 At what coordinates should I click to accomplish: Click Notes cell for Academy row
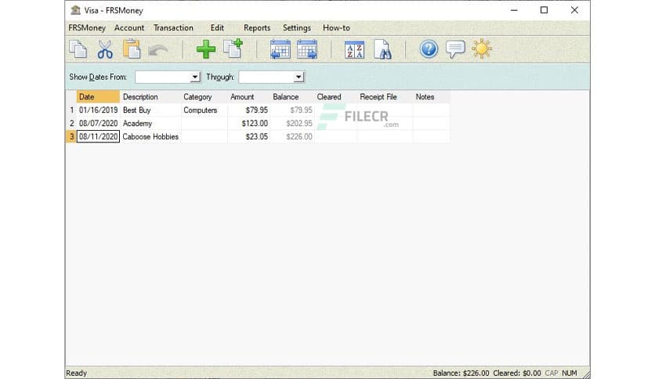tap(431, 124)
